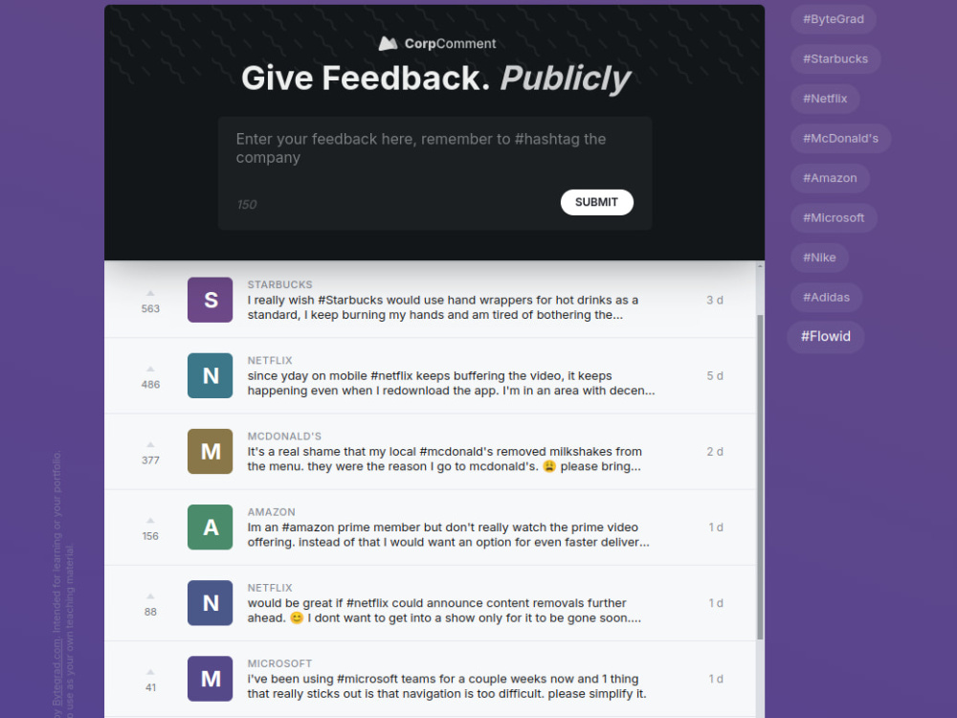Expand the Netflix content removals feedback text
Image resolution: width=957 pixels, height=718 pixels.
[444, 611]
